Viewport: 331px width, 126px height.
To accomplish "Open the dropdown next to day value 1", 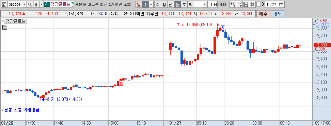I will [151, 4].
